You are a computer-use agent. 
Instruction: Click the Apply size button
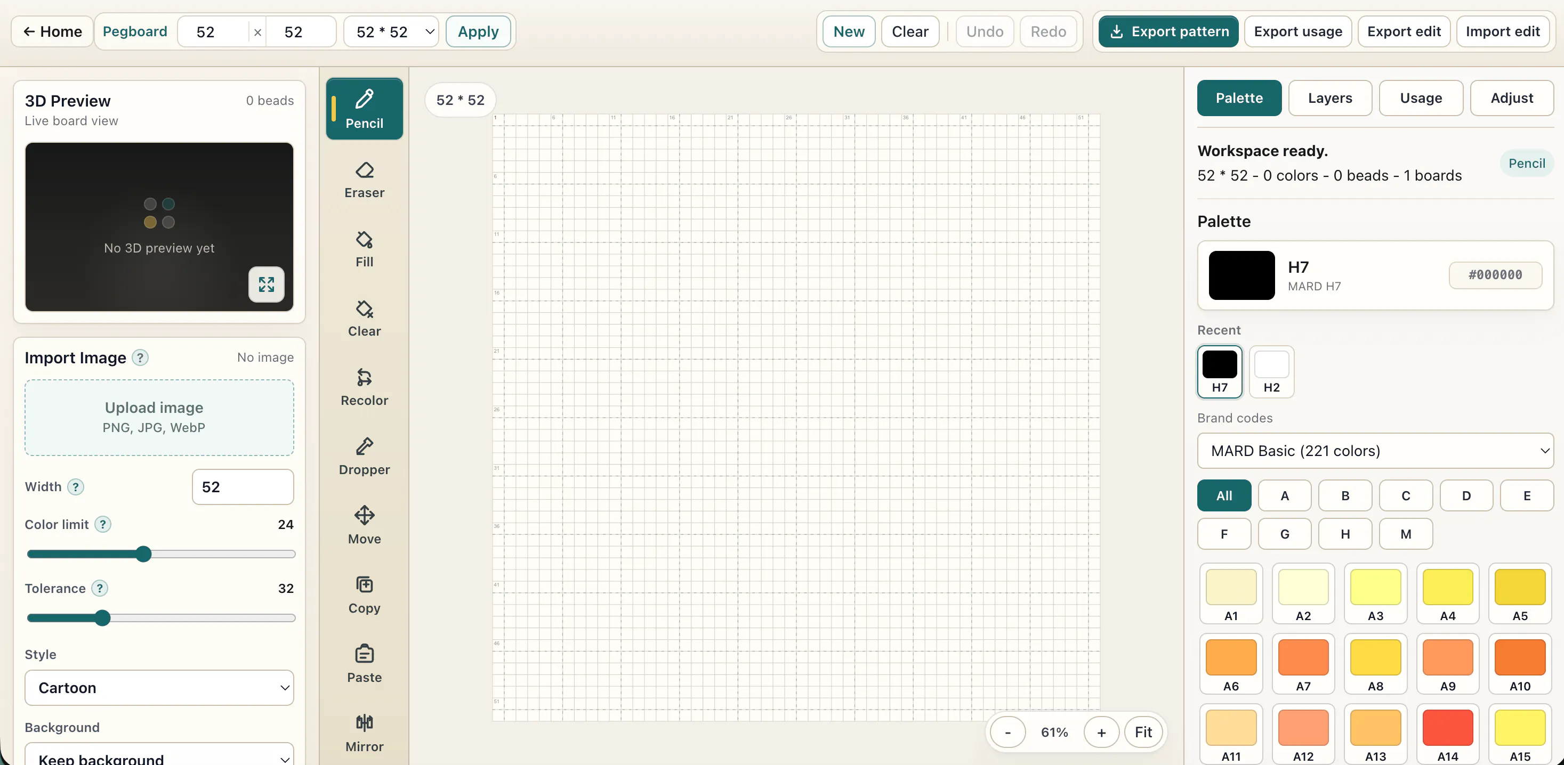(x=478, y=31)
